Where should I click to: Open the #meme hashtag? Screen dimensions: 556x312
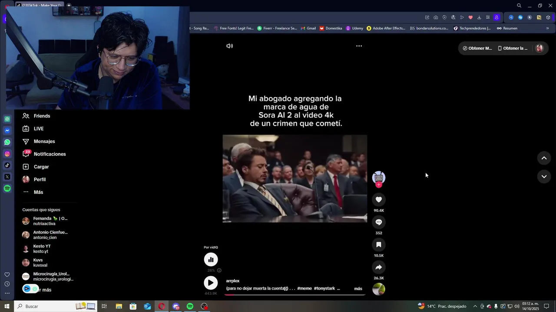coord(304,289)
